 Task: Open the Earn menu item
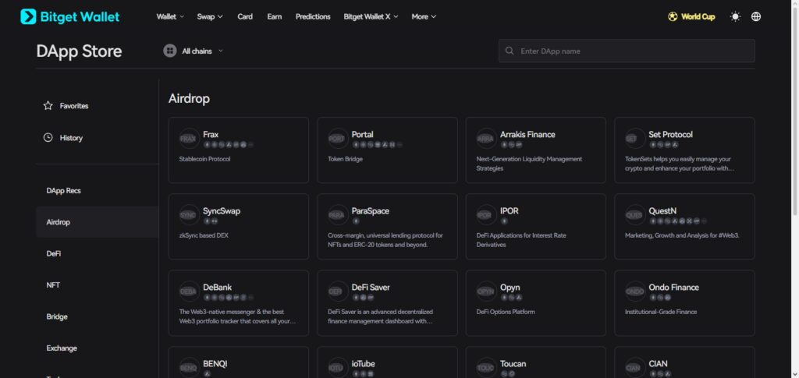tap(274, 17)
